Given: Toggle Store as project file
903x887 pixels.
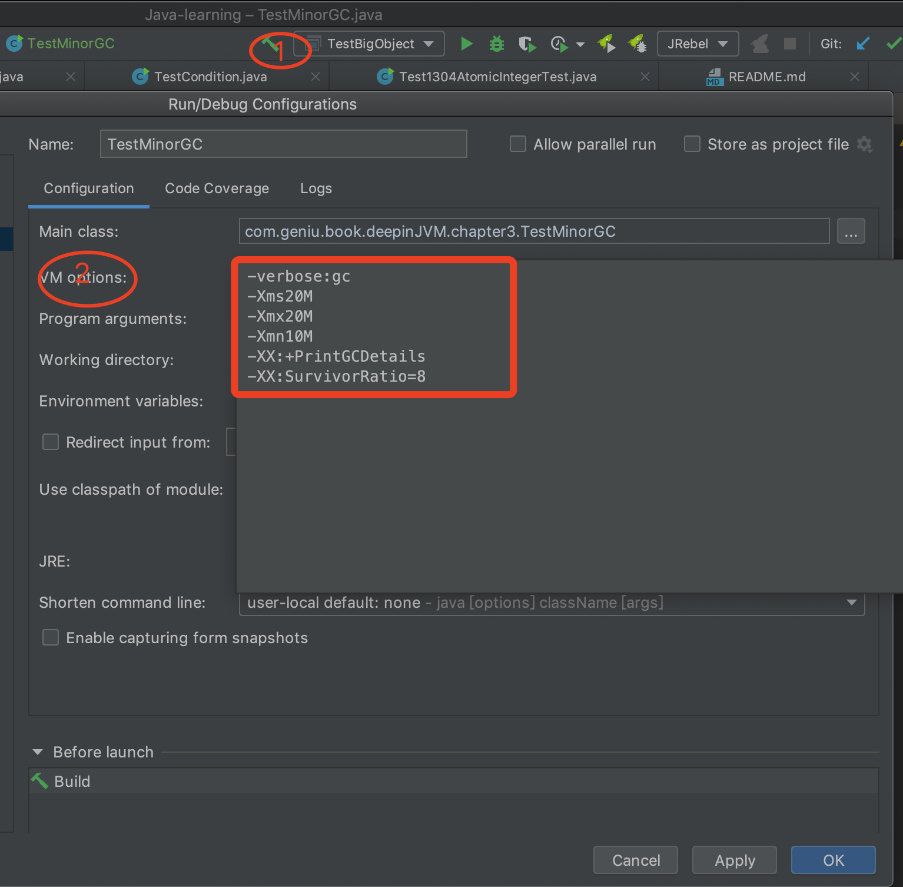Looking at the screenshot, I should (692, 144).
